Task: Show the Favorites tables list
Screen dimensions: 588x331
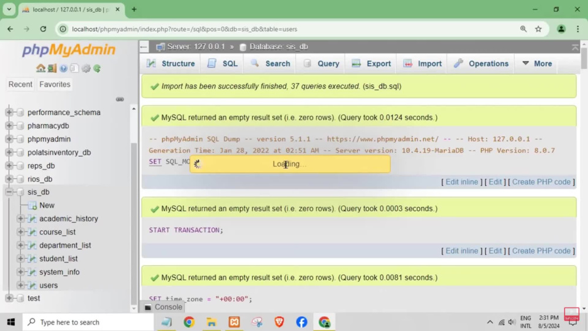Action: coord(55,84)
